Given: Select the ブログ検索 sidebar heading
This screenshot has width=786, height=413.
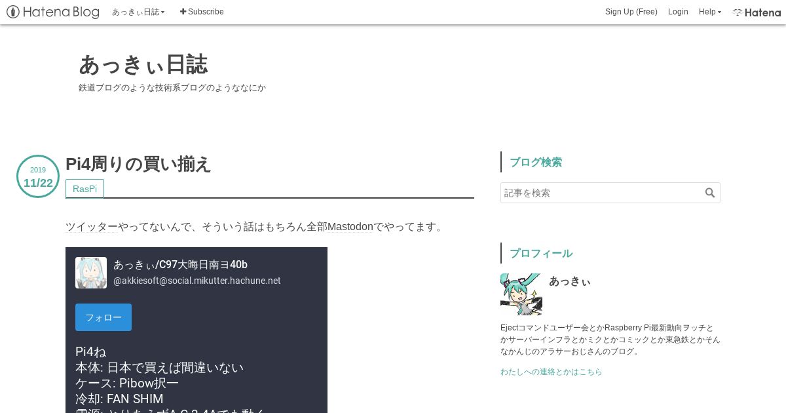Looking at the screenshot, I should (536, 162).
